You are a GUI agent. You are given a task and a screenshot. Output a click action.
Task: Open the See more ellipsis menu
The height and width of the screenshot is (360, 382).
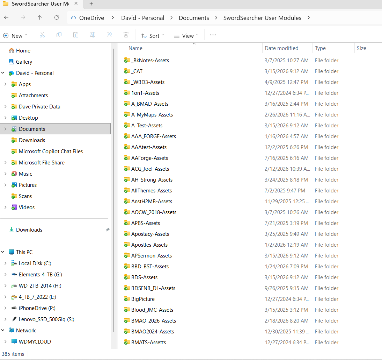pyautogui.click(x=213, y=35)
